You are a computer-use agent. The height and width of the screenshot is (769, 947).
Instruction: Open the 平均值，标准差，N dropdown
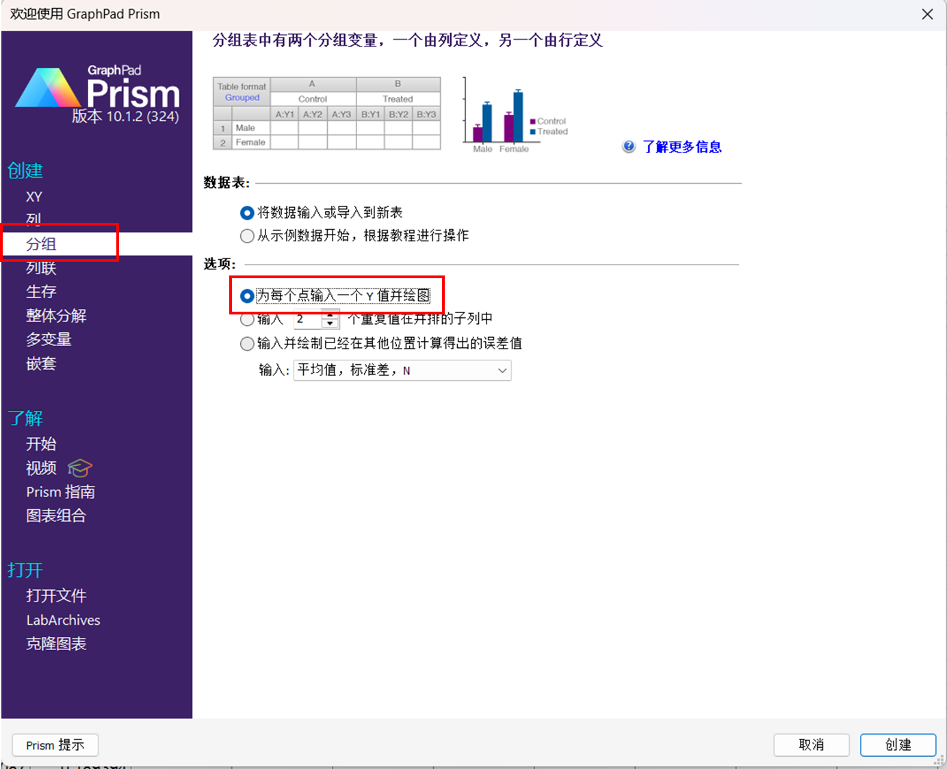402,370
